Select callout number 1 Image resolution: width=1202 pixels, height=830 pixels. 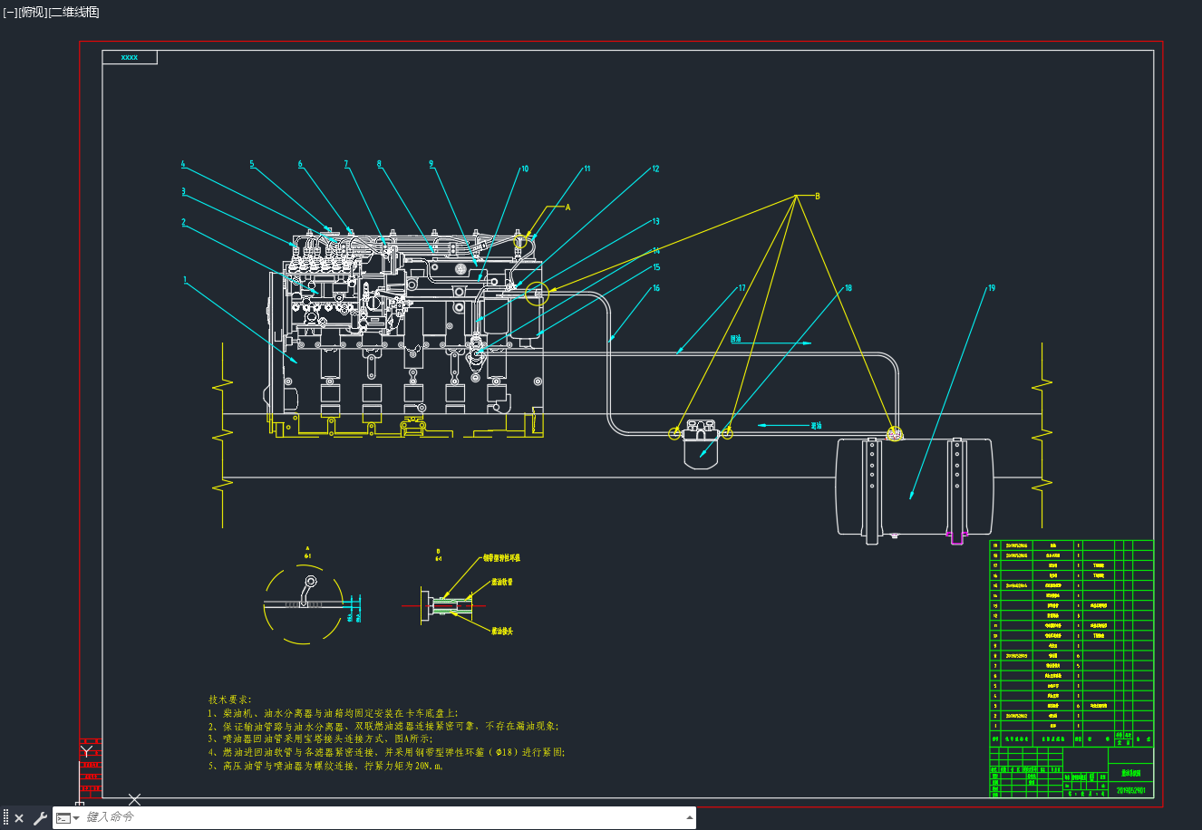tap(185, 280)
